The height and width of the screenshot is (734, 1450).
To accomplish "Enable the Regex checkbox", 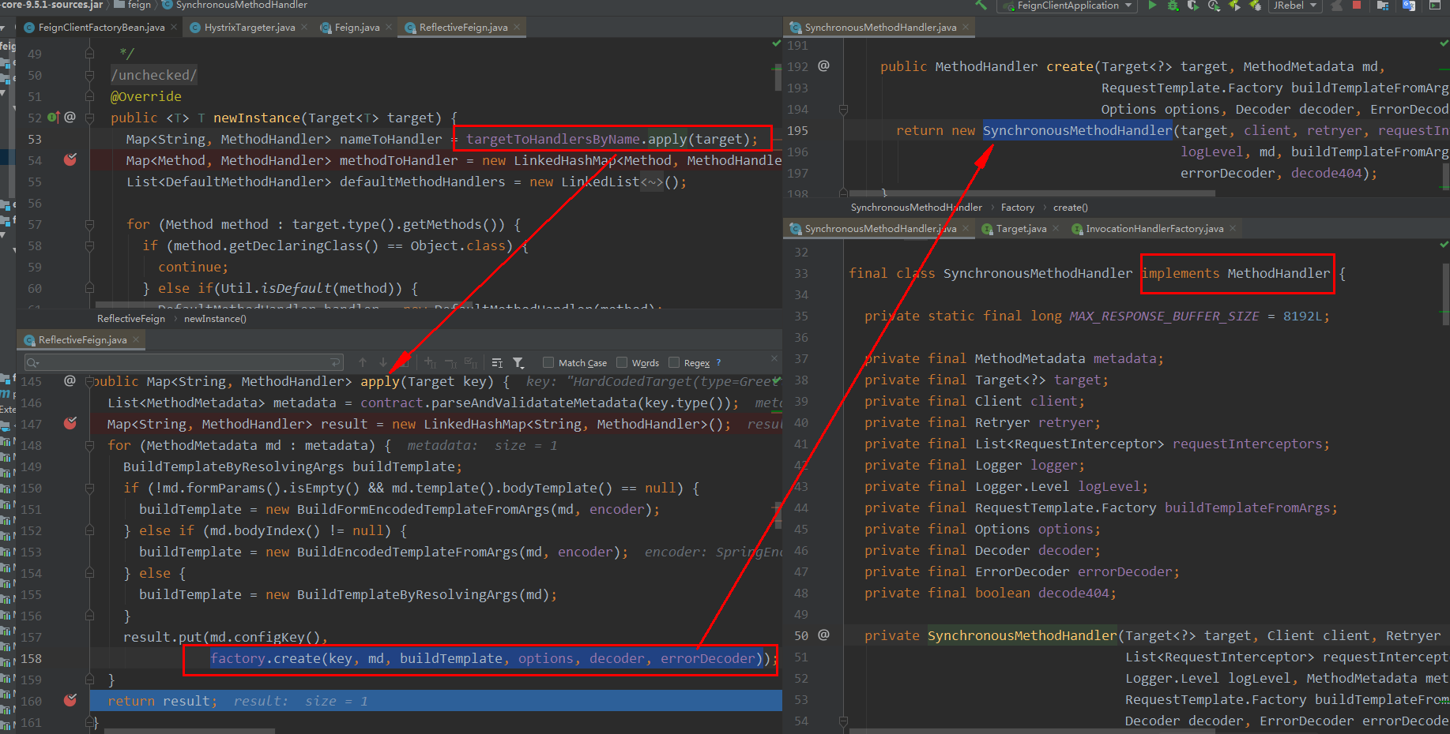I will (x=674, y=363).
